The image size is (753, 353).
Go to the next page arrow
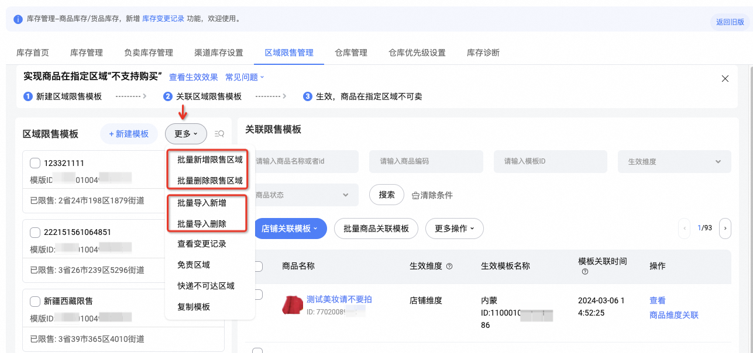coord(725,228)
